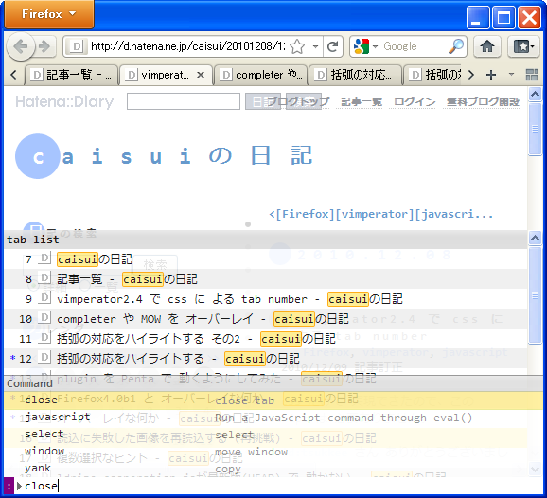Reload the current page
The width and height of the screenshot is (547, 498).
coord(333,46)
